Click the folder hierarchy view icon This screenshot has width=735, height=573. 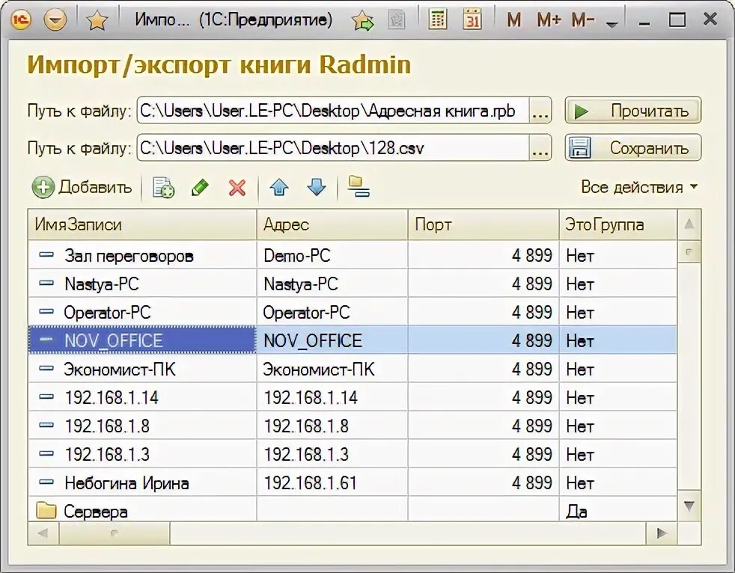coord(359,187)
